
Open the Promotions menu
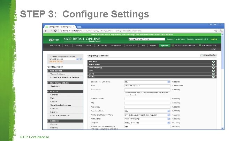pyautogui.click(x=116, y=46)
